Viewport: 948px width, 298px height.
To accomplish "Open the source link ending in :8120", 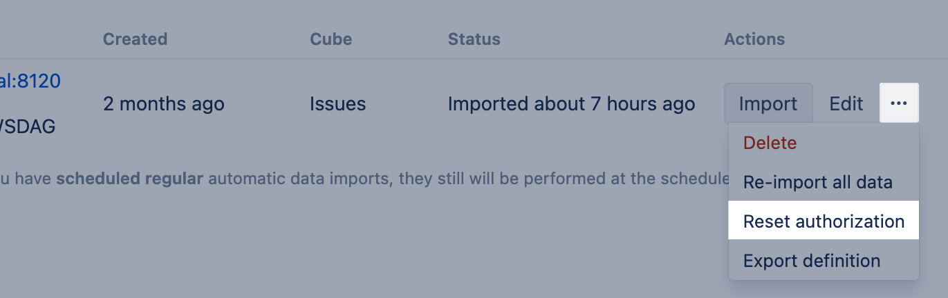I will 30,81.
